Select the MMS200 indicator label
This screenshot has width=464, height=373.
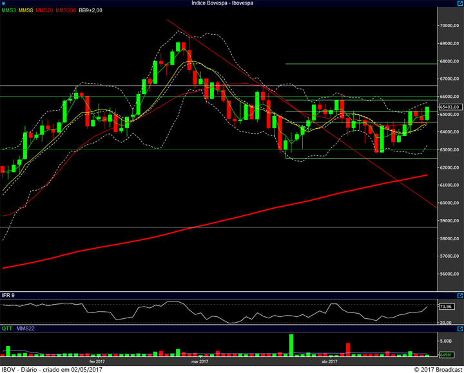65,11
